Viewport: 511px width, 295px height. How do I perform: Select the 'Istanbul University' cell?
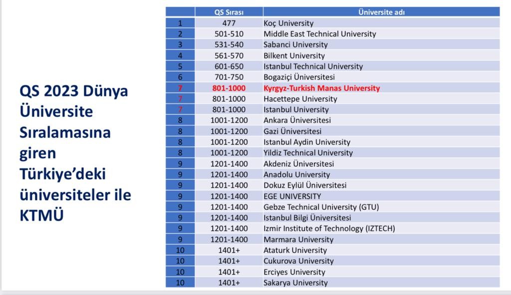click(x=381, y=109)
